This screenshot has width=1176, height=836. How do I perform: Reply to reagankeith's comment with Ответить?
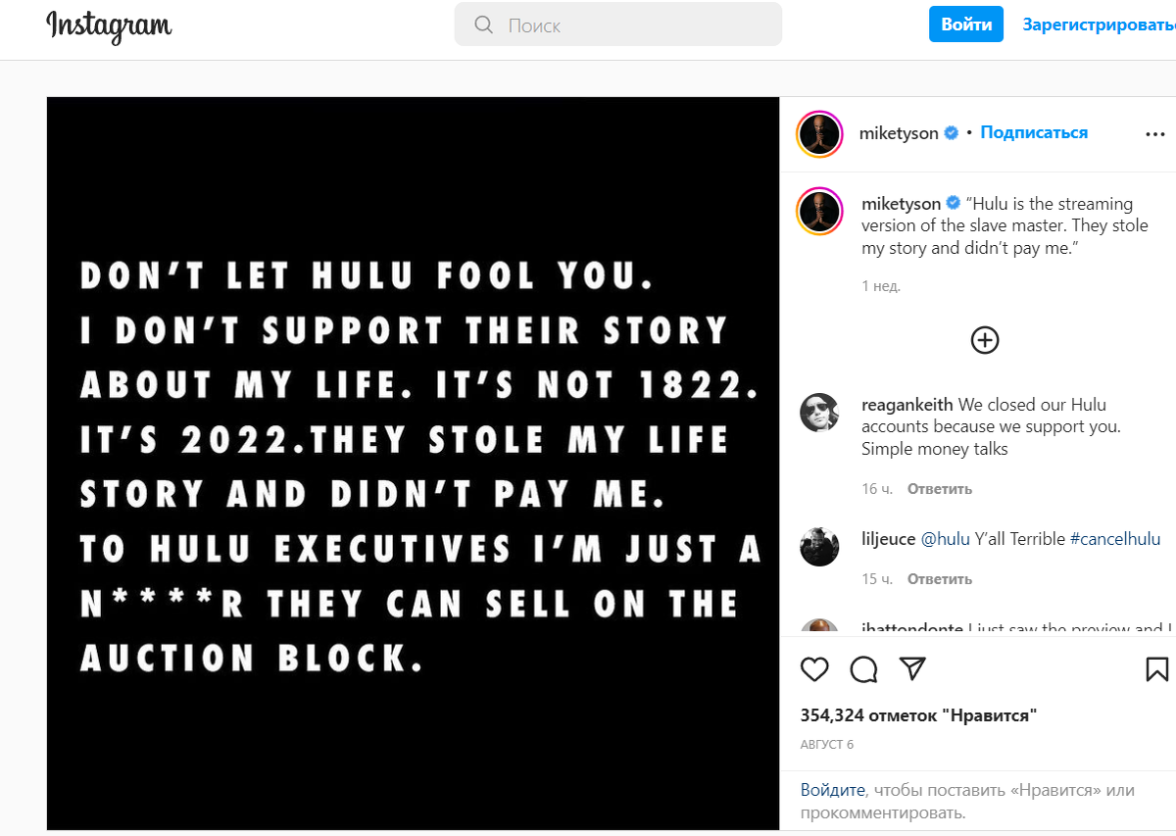coord(939,488)
